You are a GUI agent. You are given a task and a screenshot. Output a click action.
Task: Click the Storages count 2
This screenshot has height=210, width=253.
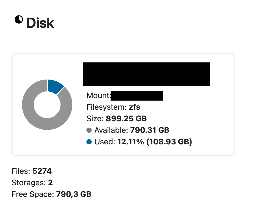[51, 183]
